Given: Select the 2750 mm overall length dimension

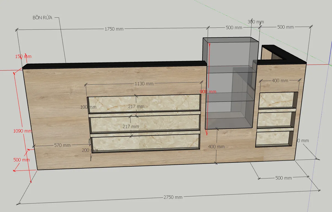Looking at the screenshot, I should 173,197.
